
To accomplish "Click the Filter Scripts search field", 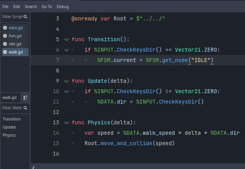I will [15, 17].
